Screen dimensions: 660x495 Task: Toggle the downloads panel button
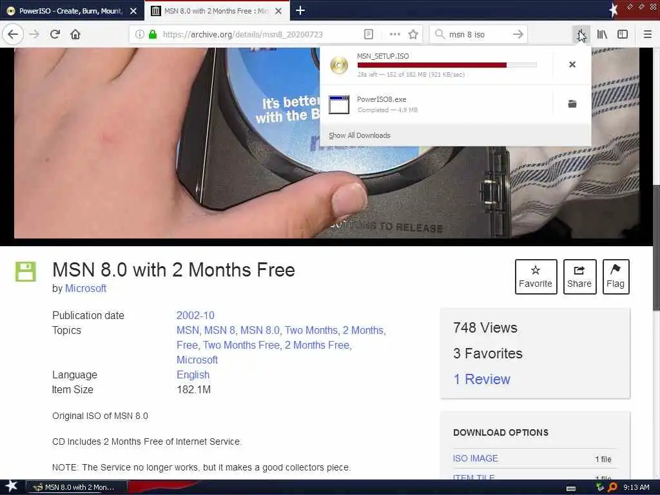tap(581, 34)
